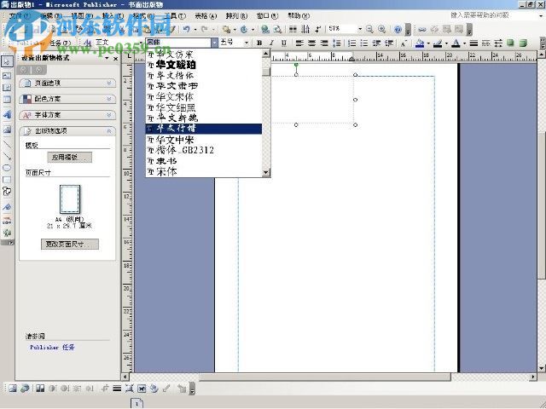Select page 1 navigation tab
The image size is (546, 409).
click(x=136, y=403)
